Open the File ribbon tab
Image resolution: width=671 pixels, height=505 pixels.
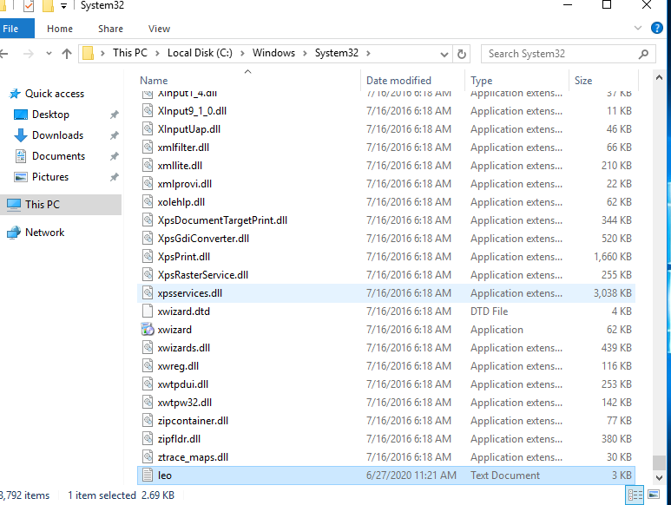(16, 29)
